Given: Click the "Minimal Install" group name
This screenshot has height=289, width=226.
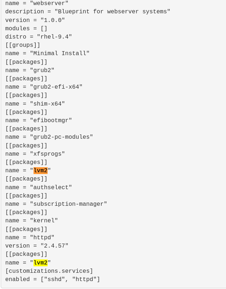Looking at the screenshot, I should [x=60, y=53].
